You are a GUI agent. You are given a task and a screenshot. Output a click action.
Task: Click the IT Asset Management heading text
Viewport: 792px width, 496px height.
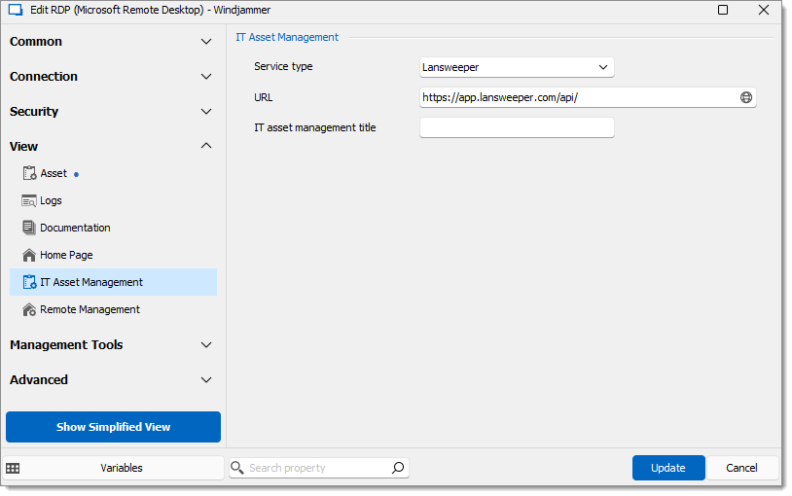click(287, 37)
